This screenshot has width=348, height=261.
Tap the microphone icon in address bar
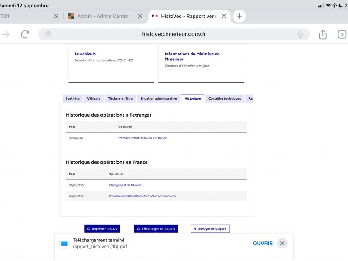300,34
